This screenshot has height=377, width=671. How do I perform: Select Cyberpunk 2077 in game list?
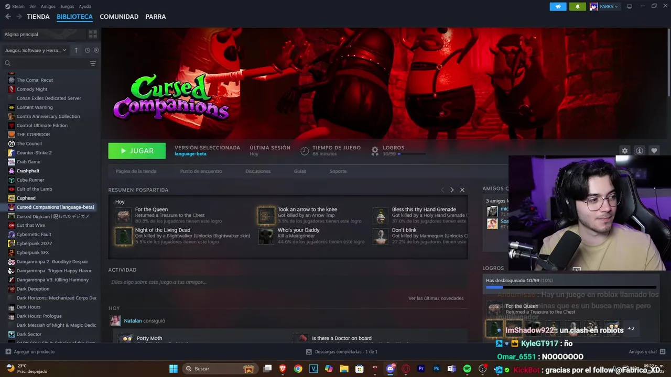tap(34, 243)
